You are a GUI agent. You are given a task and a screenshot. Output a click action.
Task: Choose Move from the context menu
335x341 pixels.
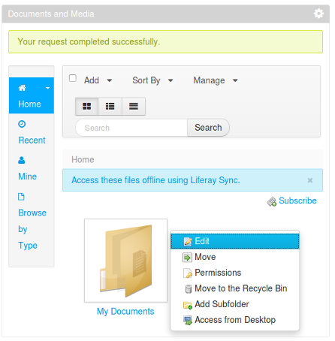point(235,257)
